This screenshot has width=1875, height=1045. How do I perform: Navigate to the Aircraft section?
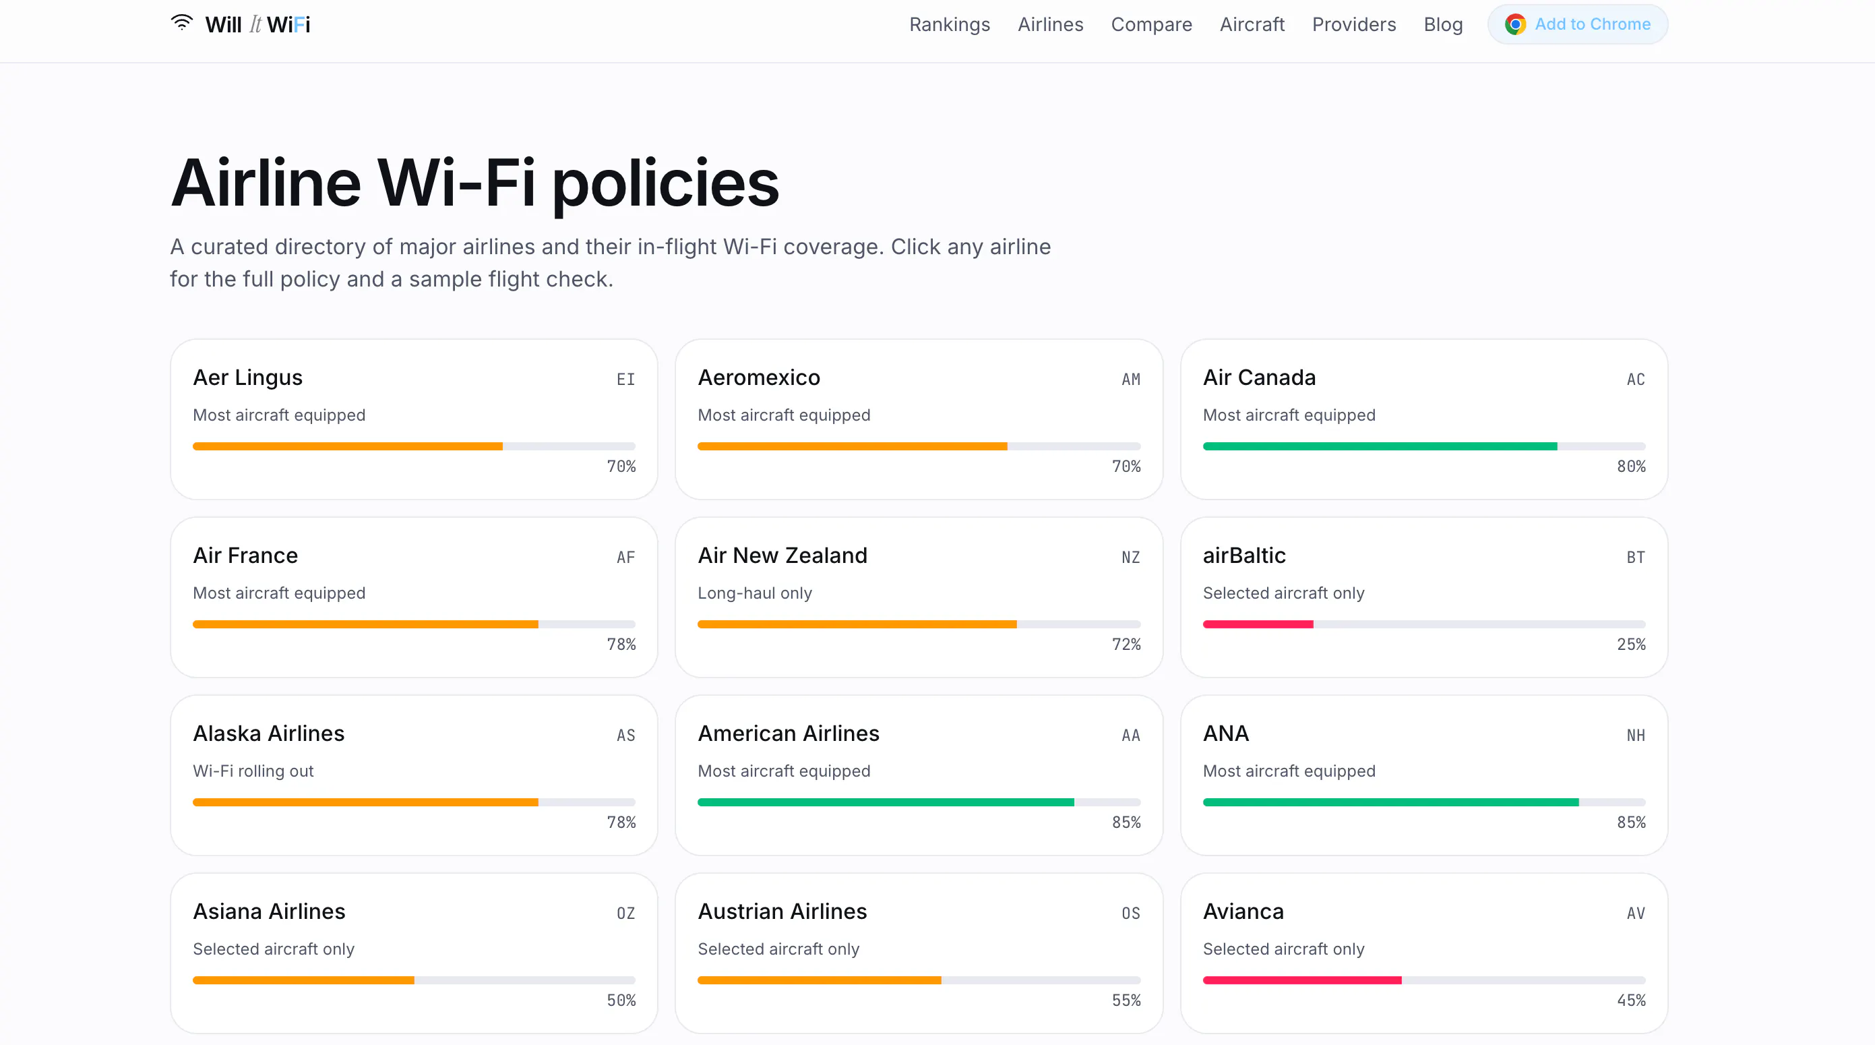pos(1252,25)
